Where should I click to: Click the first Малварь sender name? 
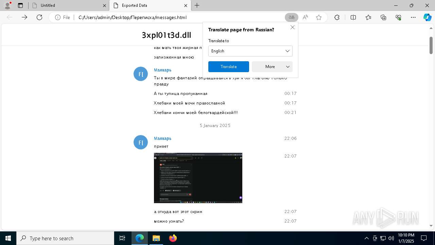(x=162, y=70)
